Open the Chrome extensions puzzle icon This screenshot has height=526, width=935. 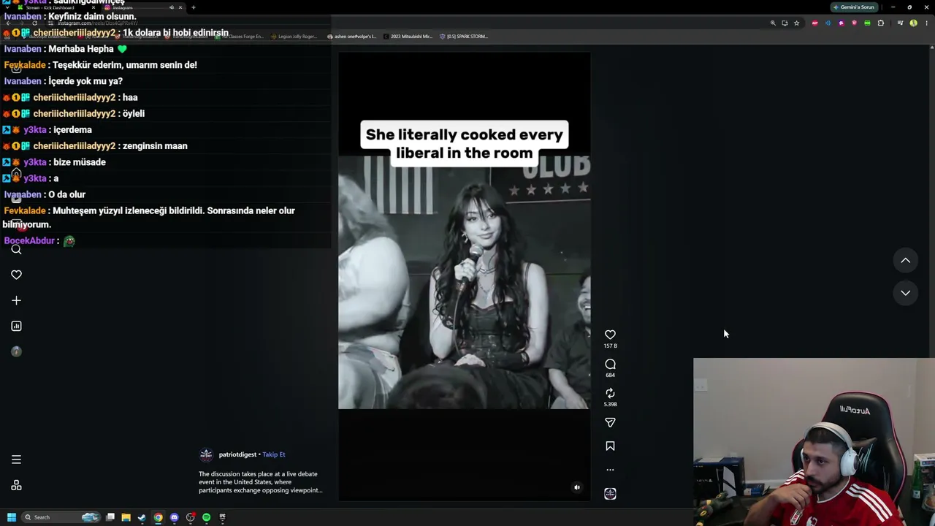tap(880, 23)
